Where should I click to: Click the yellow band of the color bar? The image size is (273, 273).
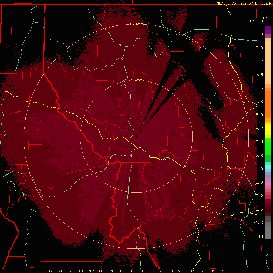[268, 130]
